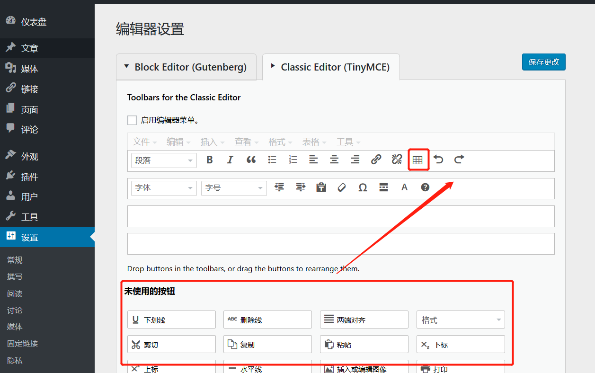595x373 pixels.
Task: Click the Bold icon in toolbar
Action: pyautogui.click(x=210, y=160)
